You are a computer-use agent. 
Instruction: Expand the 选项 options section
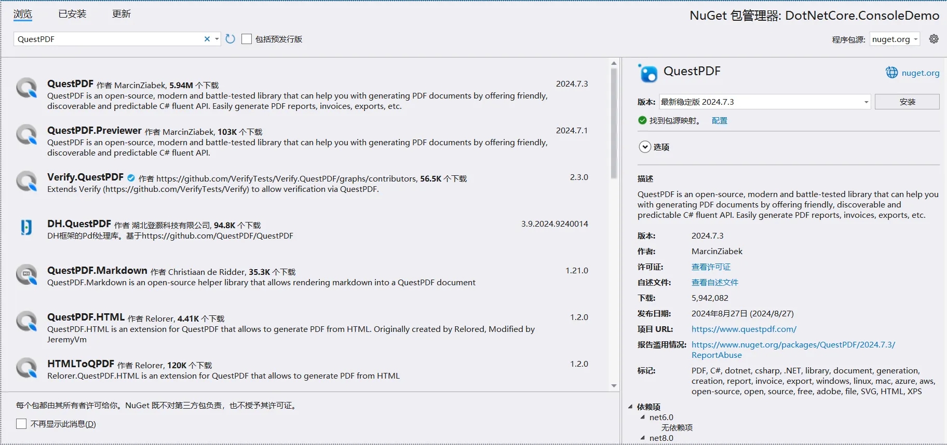[x=645, y=147]
